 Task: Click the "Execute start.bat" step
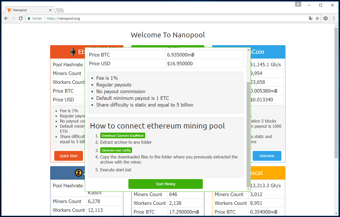[x=116, y=170]
